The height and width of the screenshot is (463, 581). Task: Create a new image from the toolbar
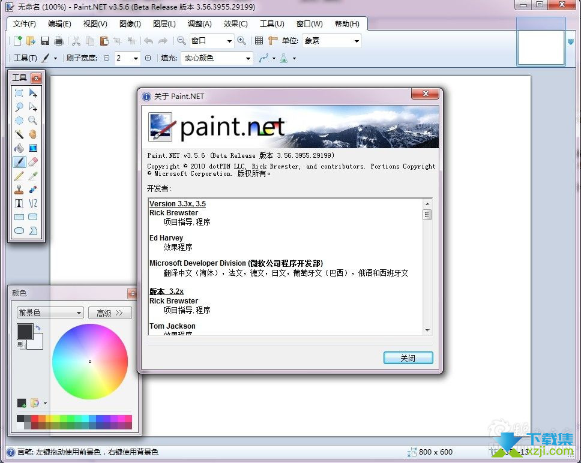point(18,41)
